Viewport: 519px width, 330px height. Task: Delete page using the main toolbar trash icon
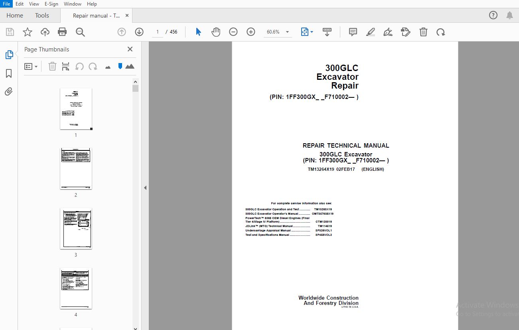[x=423, y=32]
